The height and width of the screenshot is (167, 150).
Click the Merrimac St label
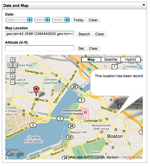(x=109, y=110)
